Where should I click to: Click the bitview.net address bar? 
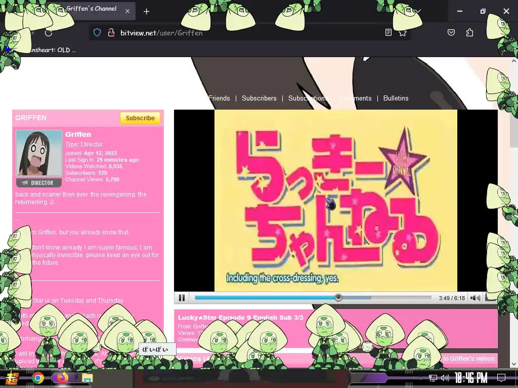pos(250,33)
